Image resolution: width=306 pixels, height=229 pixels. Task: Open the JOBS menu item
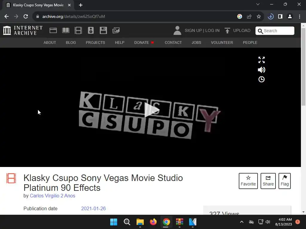tap(196, 42)
